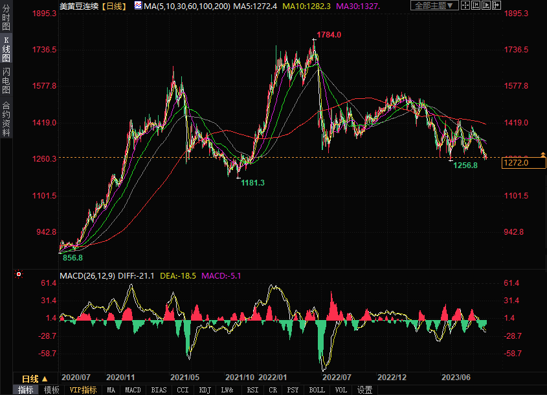Click the last icon in the top-right toolbar
547x395 pixels.
(x=498, y=5)
